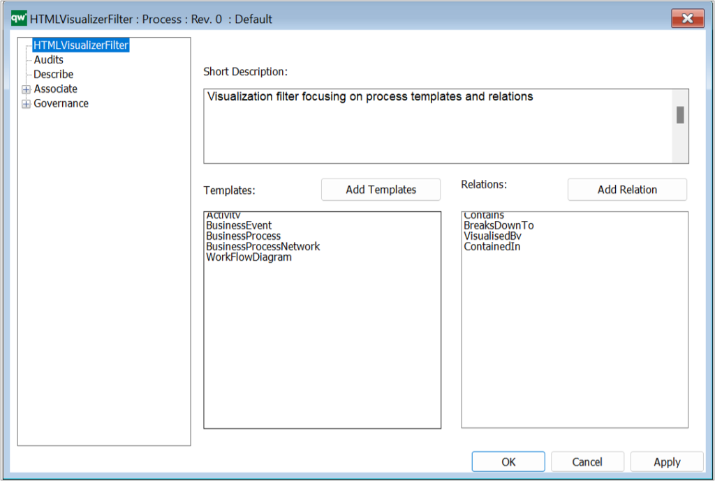Image resolution: width=715 pixels, height=481 pixels.
Task: Click the Add Relation button
Action: tap(626, 189)
